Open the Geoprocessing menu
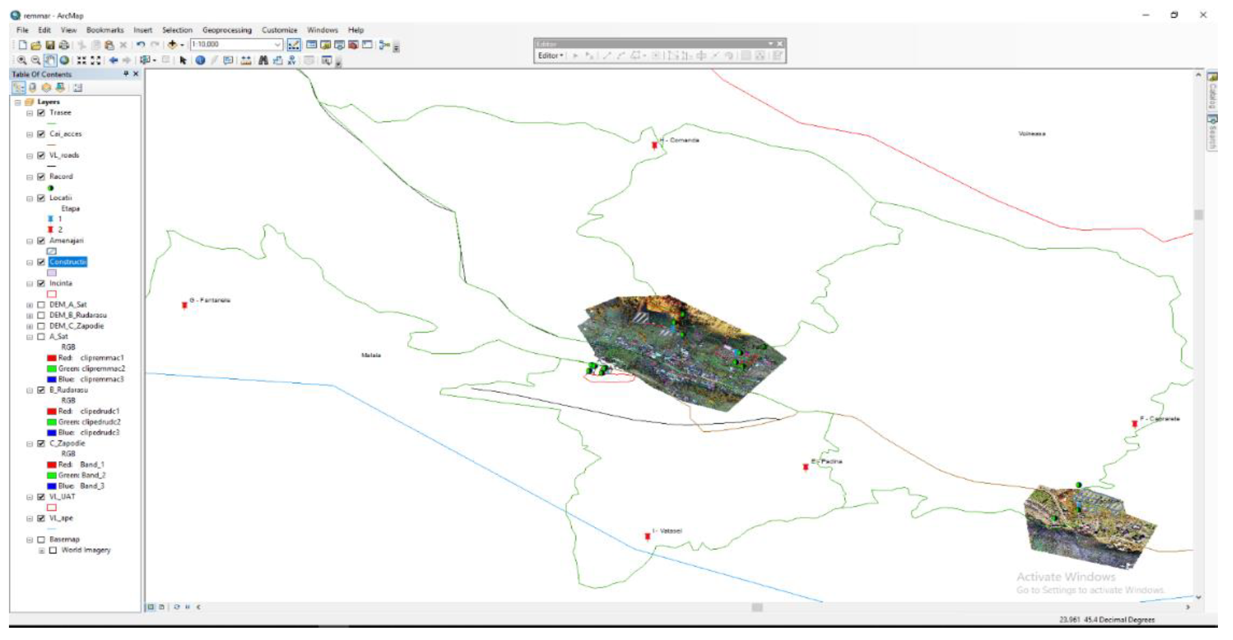Screen dimensions: 1233x640 [x=227, y=30]
